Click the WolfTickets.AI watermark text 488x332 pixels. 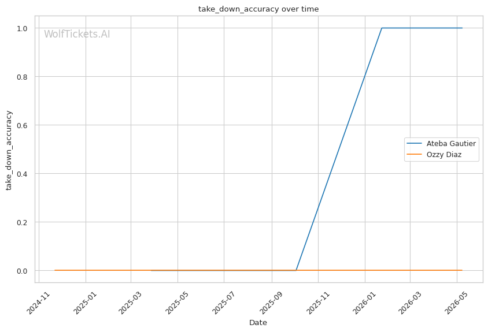[77, 34]
